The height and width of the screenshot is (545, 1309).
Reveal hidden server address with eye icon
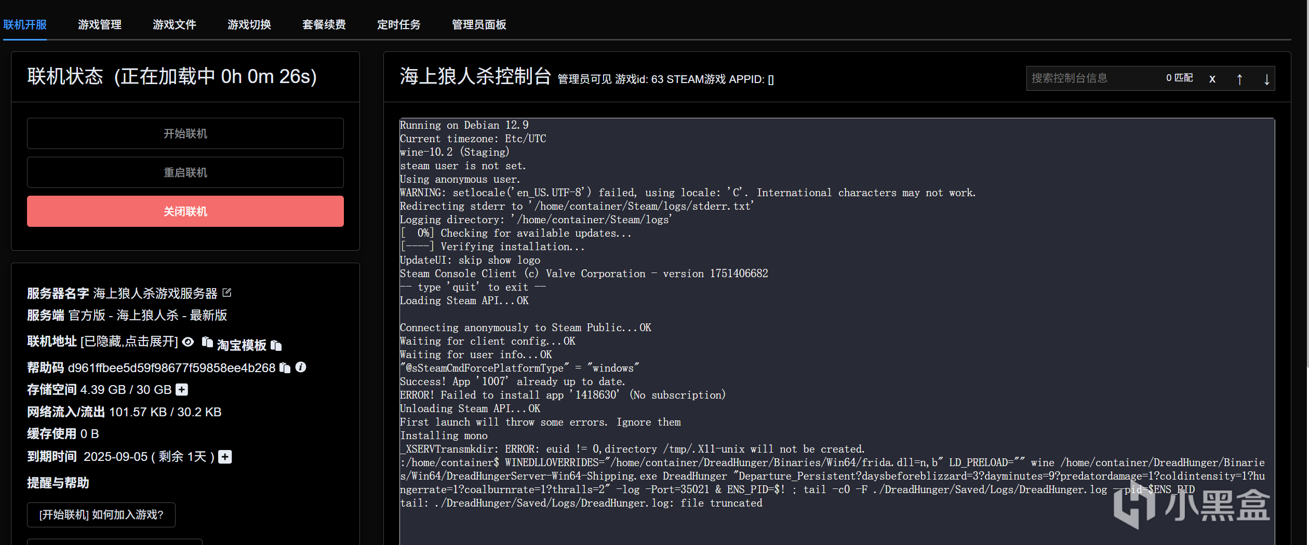pos(188,342)
